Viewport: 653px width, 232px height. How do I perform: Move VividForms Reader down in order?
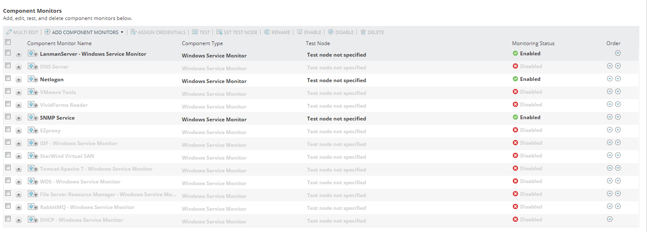[618, 104]
